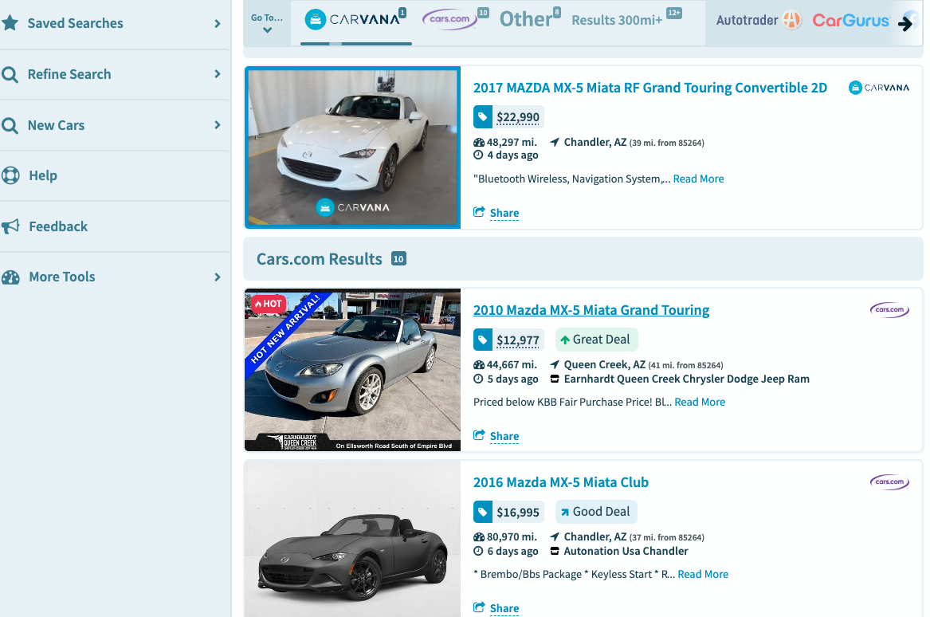Click the Great Deal up-arrow icon
Screen dimensions: 930x617
click(565, 340)
